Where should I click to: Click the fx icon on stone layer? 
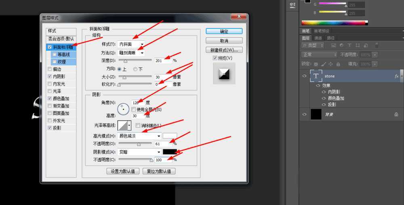point(396,76)
